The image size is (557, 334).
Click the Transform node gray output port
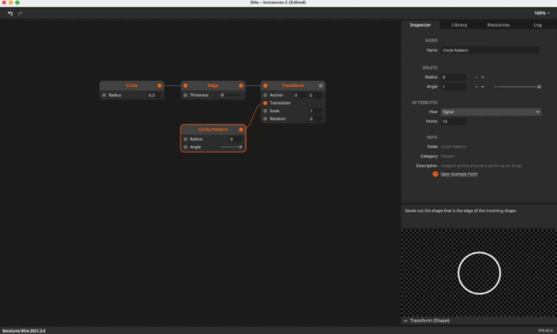click(x=321, y=85)
